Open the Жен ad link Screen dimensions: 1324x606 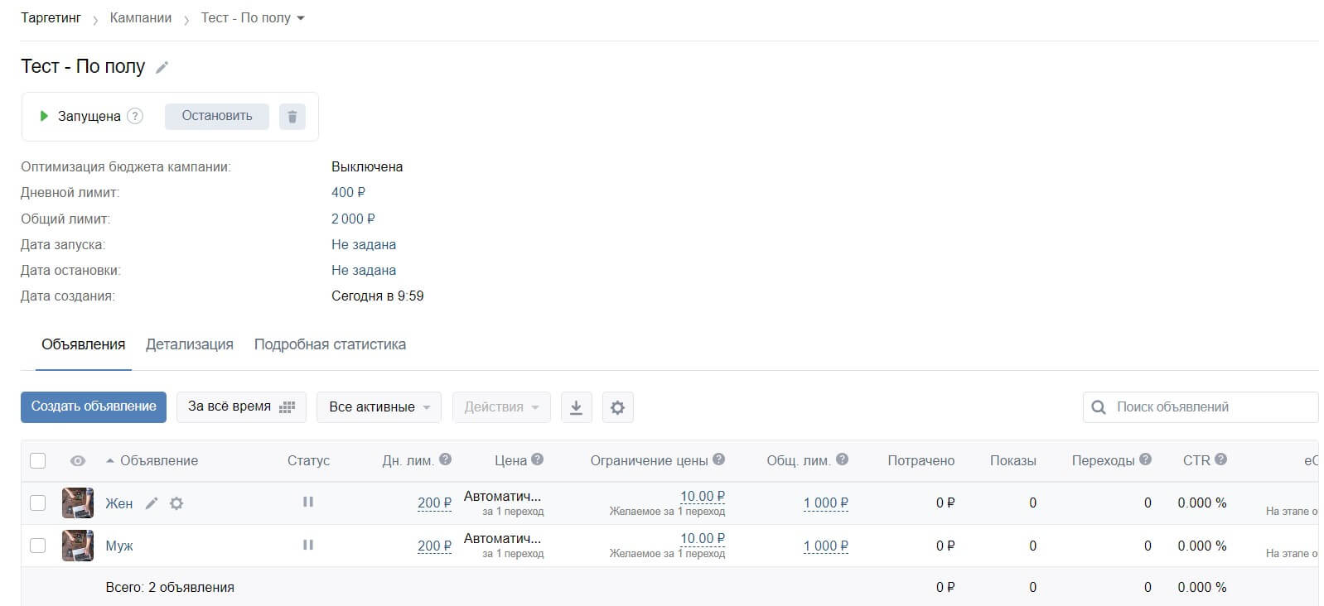[x=119, y=503]
